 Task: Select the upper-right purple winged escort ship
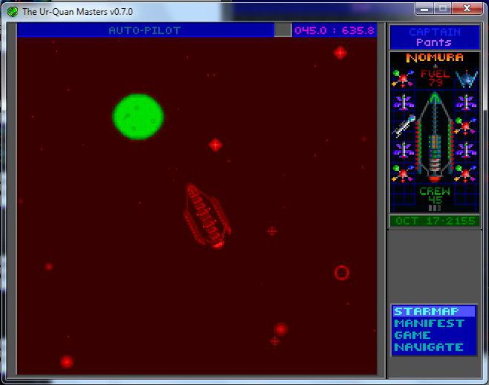466,102
